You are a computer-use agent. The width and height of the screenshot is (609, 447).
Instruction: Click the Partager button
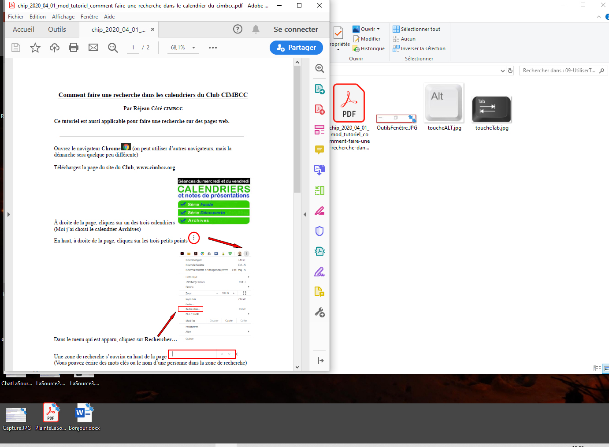pos(296,48)
